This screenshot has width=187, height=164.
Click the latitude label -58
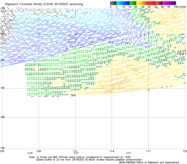[2, 117]
